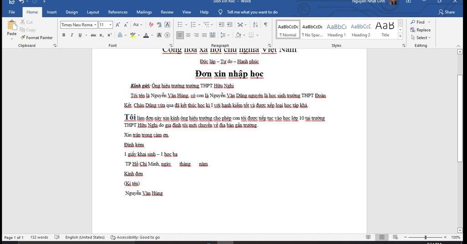Switch to the Design tab
This screenshot has height=244, width=467.
click(x=72, y=12)
